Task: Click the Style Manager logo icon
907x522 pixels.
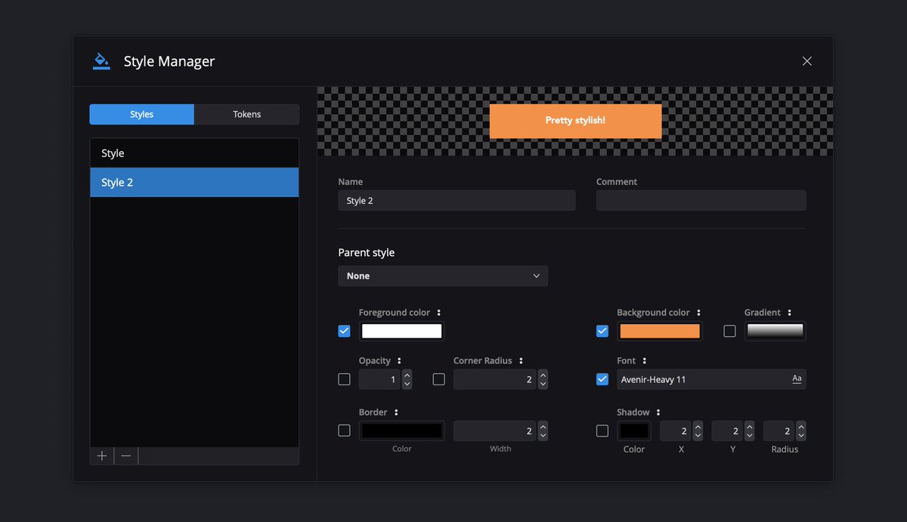Action: pos(101,60)
